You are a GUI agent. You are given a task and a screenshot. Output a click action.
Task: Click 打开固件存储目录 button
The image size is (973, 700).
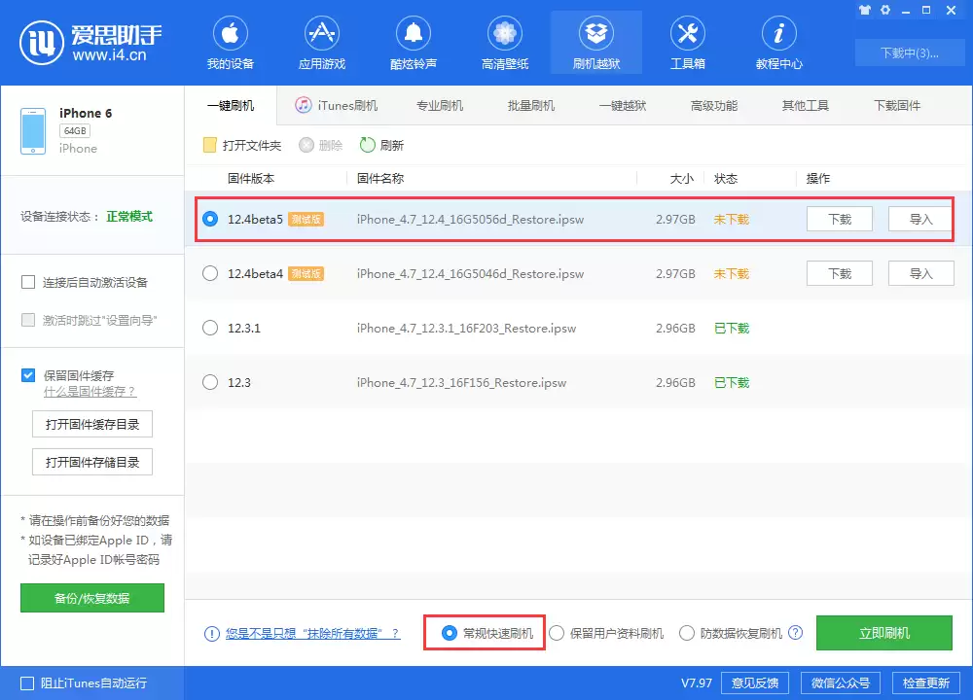coord(92,462)
